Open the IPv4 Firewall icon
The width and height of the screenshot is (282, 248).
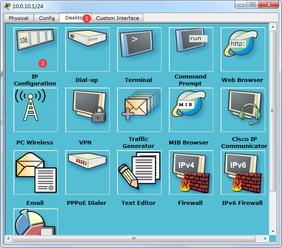tap(191, 172)
